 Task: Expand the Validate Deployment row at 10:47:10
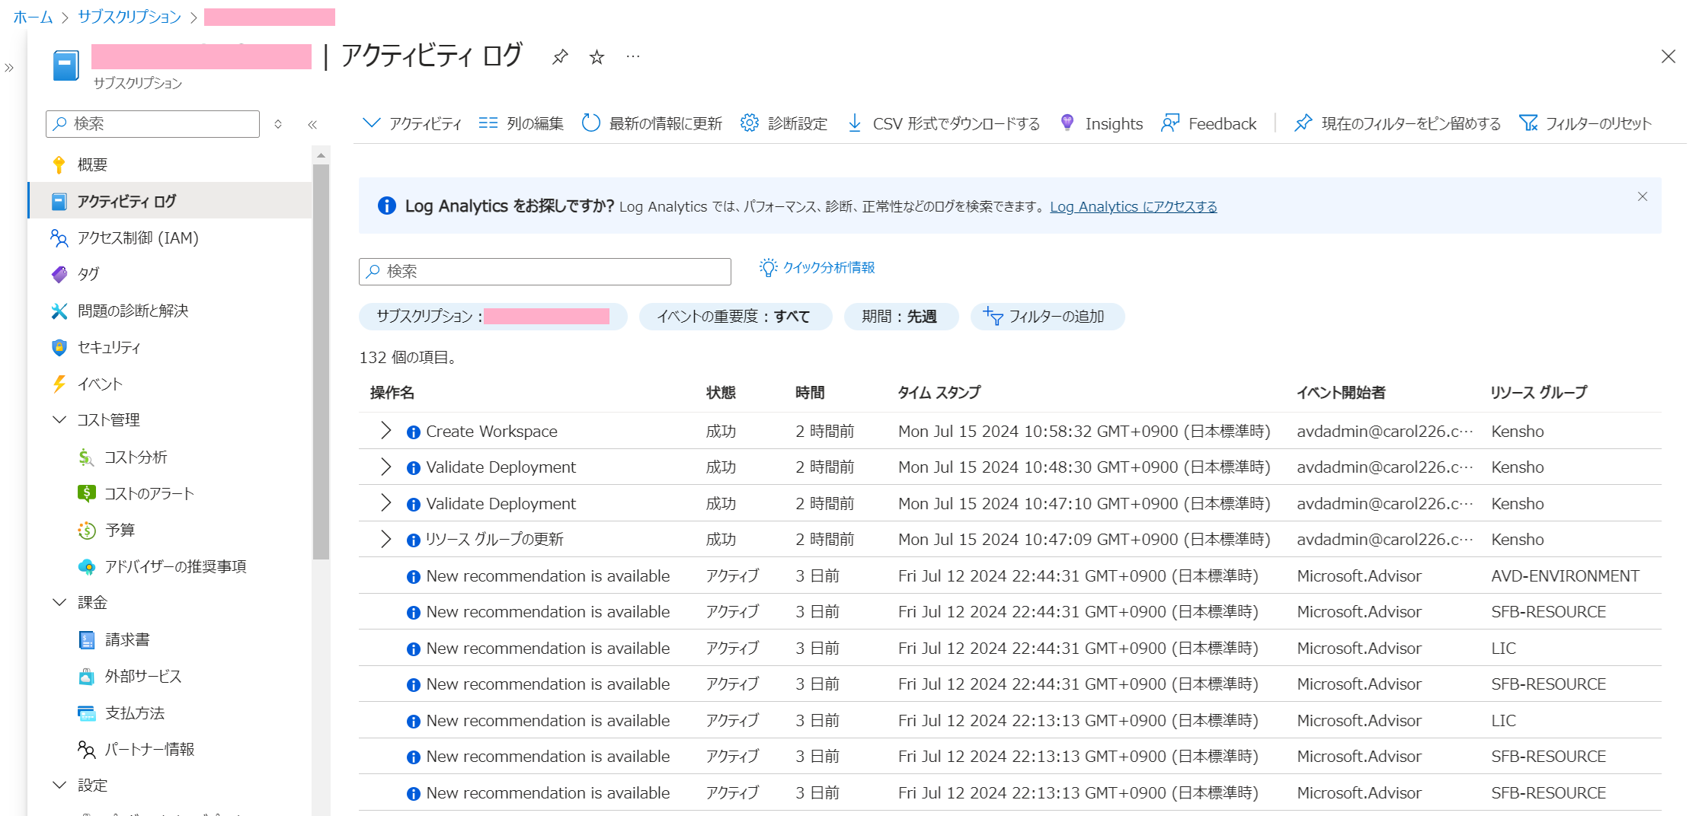point(386,503)
